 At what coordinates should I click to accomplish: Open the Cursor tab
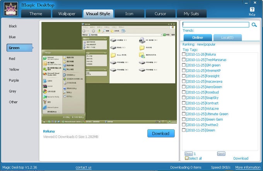(161, 14)
